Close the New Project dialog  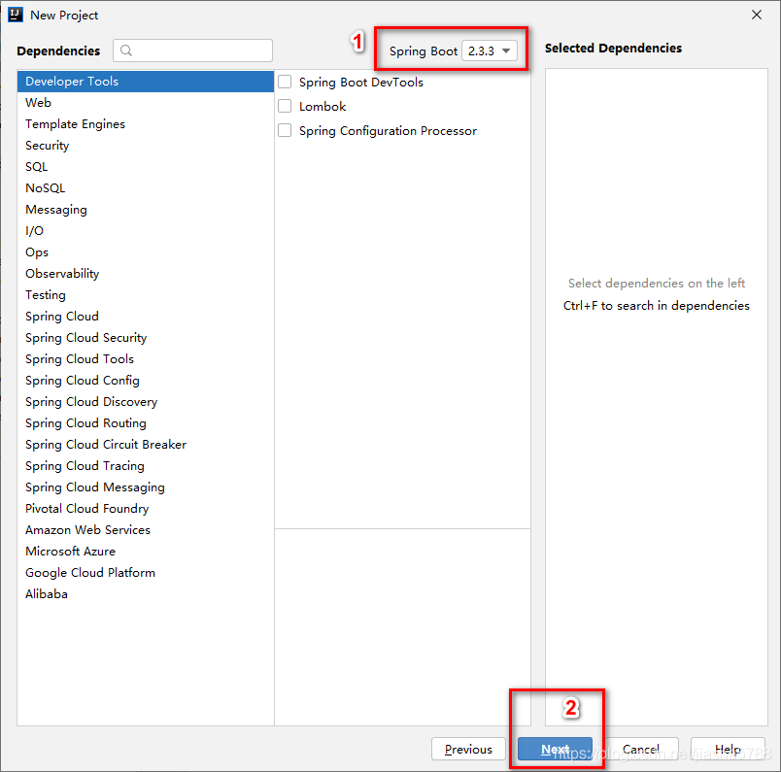click(756, 15)
